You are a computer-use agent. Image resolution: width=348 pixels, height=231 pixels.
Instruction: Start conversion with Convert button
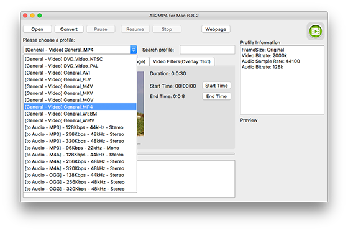(x=69, y=29)
